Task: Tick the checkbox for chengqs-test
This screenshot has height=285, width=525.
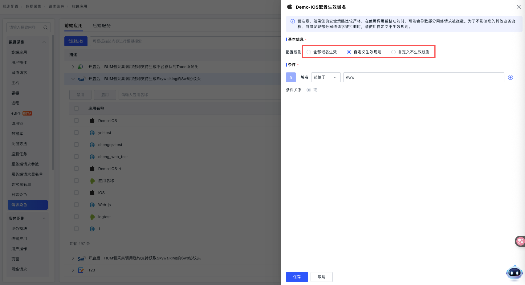Action: pos(76,145)
